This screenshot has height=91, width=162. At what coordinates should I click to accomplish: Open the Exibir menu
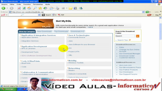click(x=19, y=4)
